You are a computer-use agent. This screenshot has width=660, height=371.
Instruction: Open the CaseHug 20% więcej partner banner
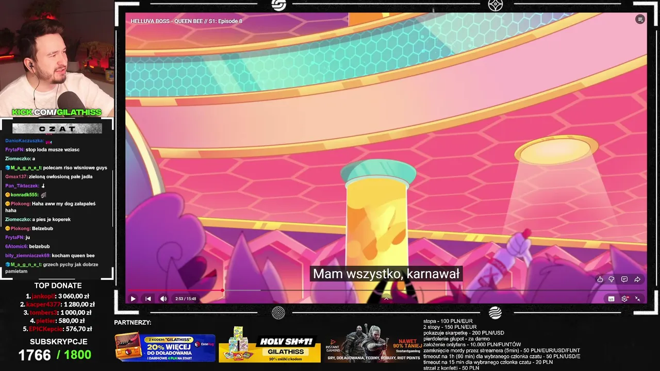pos(165,347)
